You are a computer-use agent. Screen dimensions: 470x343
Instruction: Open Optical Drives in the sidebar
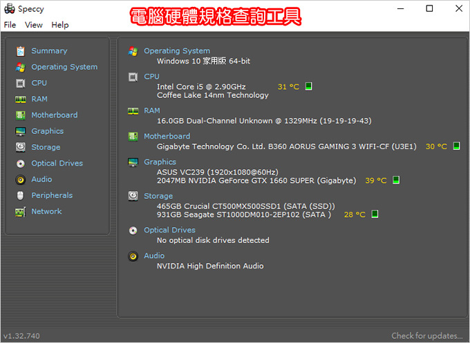(x=57, y=164)
